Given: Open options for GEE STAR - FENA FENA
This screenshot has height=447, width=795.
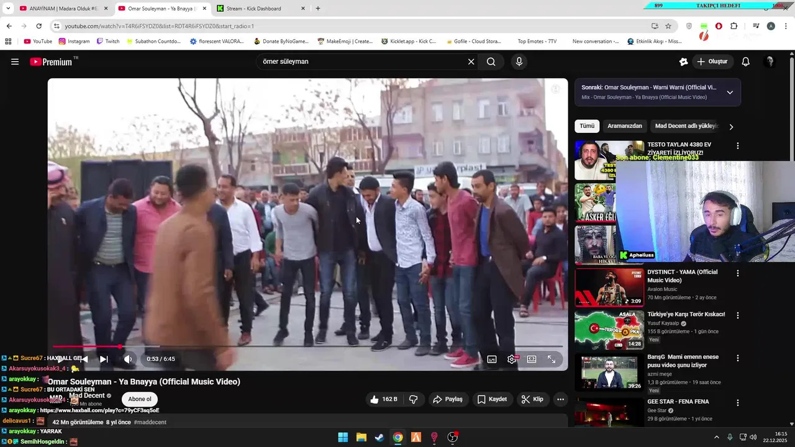Looking at the screenshot, I should pos(738,402).
